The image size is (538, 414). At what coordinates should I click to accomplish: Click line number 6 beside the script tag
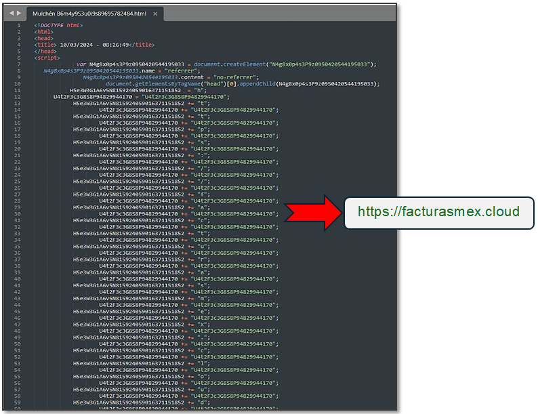[x=19, y=58]
